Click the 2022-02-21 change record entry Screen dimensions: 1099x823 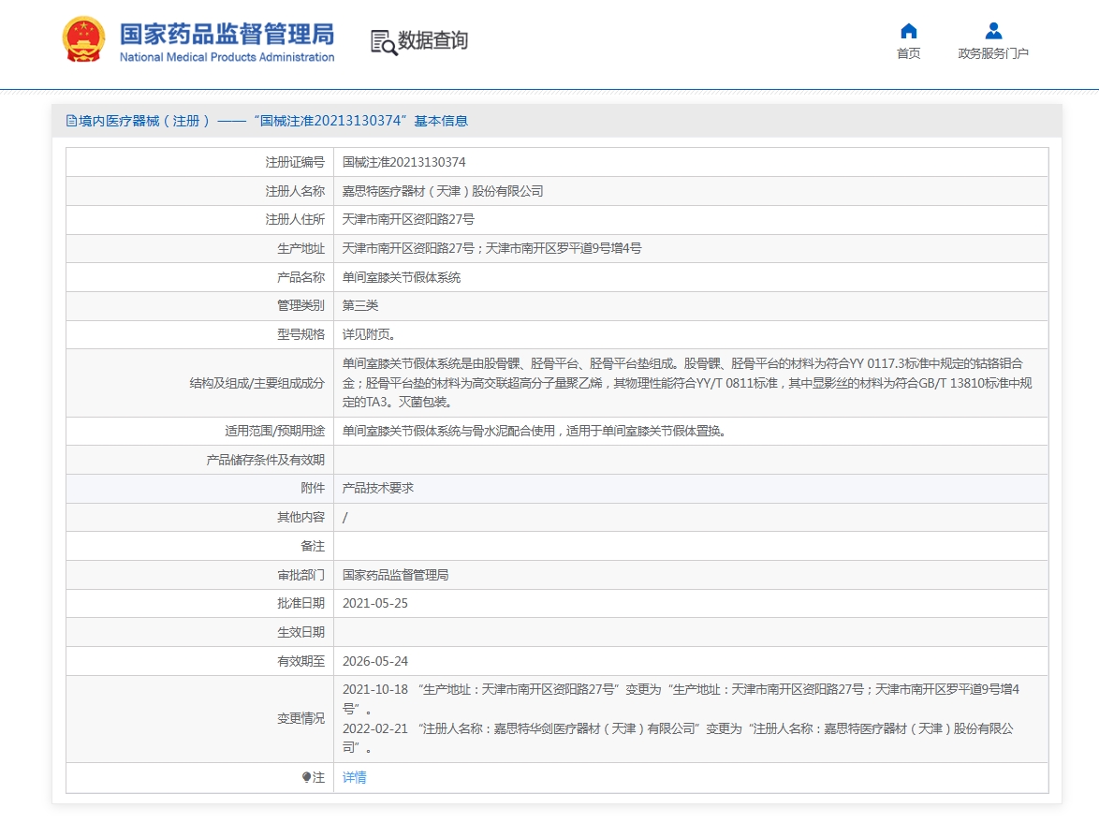click(678, 738)
